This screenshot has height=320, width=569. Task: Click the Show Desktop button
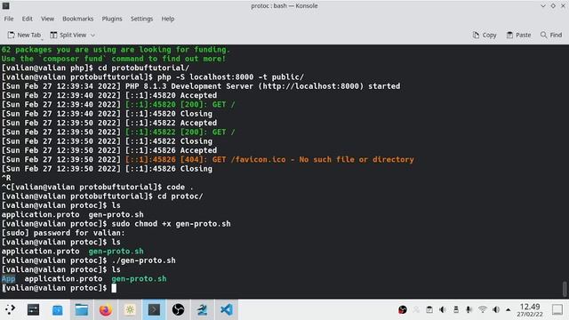(557, 309)
